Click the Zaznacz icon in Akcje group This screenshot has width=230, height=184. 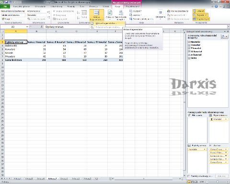click(131, 15)
